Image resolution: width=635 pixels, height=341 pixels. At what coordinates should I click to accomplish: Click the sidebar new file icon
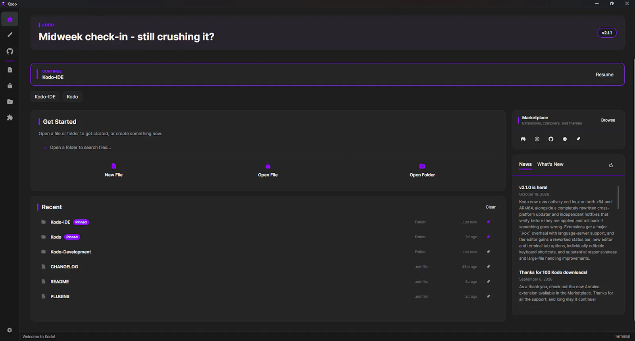tap(10, 70)
